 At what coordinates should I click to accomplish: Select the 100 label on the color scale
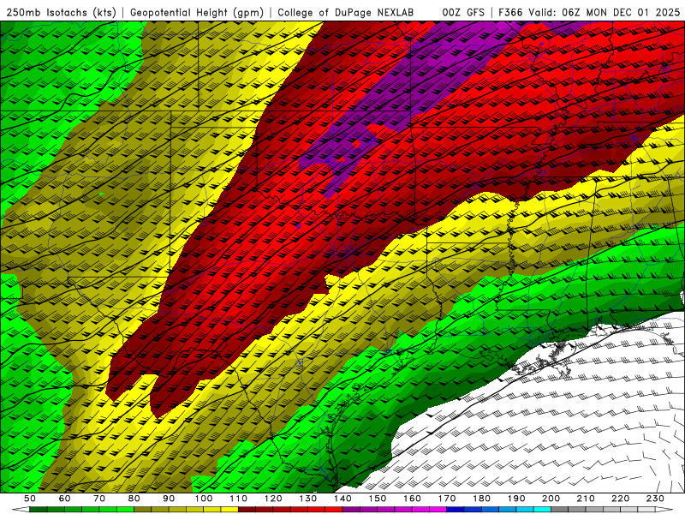point(204,499)
